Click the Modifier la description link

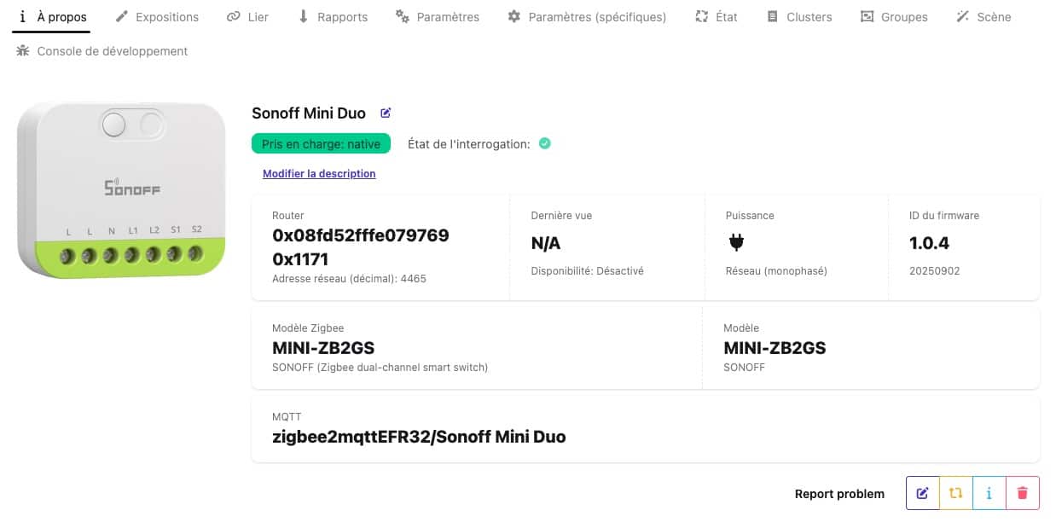pos(319,174)
